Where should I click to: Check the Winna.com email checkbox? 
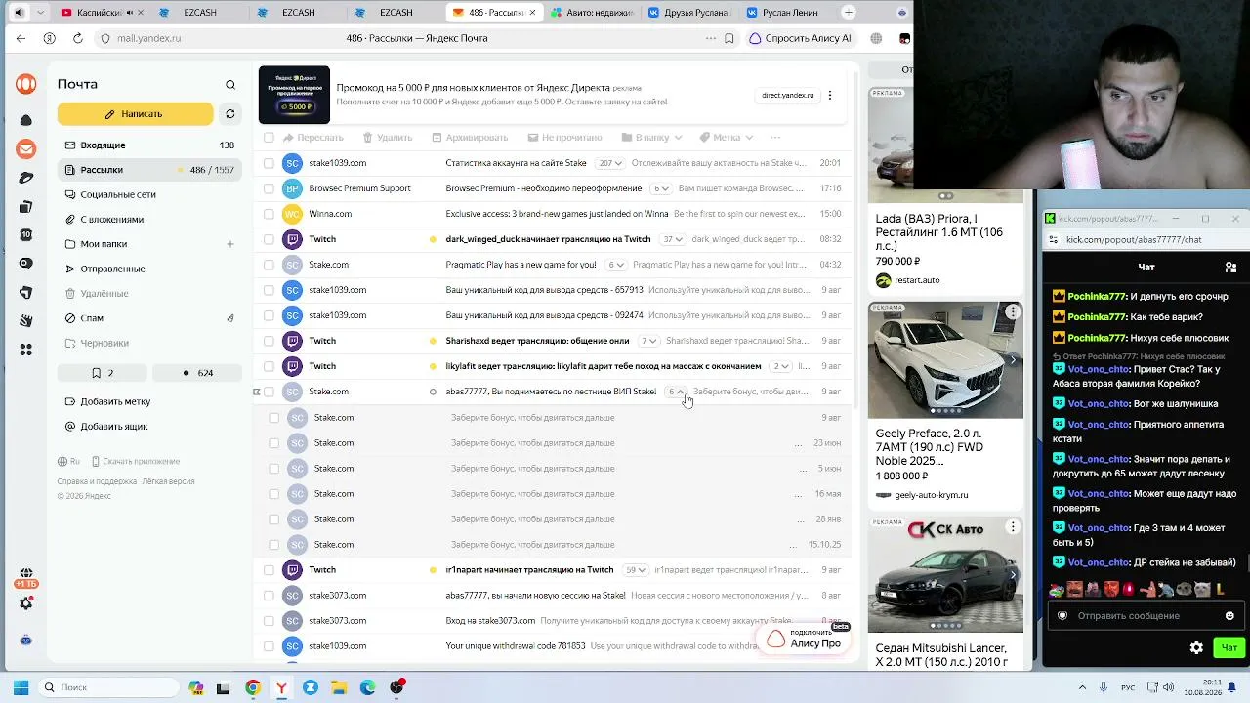pos(269,214)
